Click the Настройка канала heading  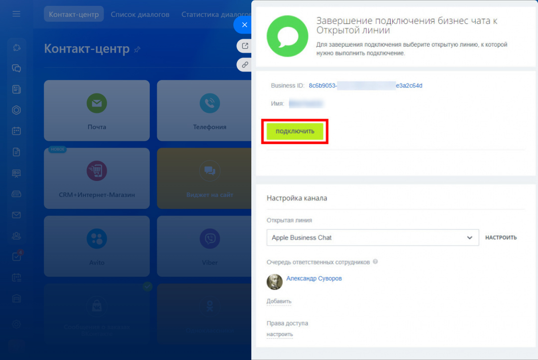pyautogui.click(x=297, y=198)
